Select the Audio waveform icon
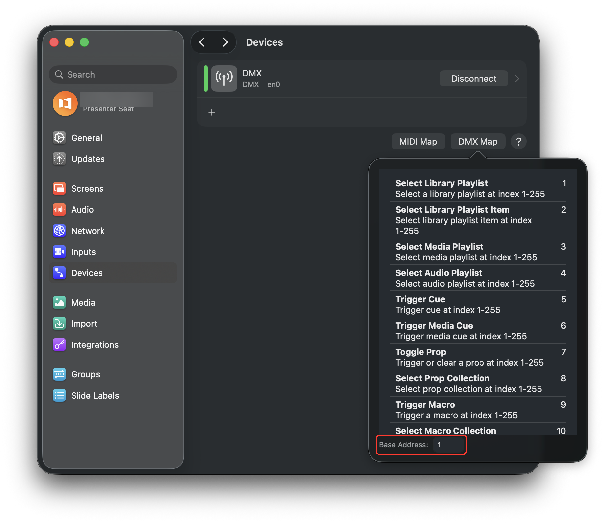Viewport: 611px width, 523px height. click(x=59, y=209)
